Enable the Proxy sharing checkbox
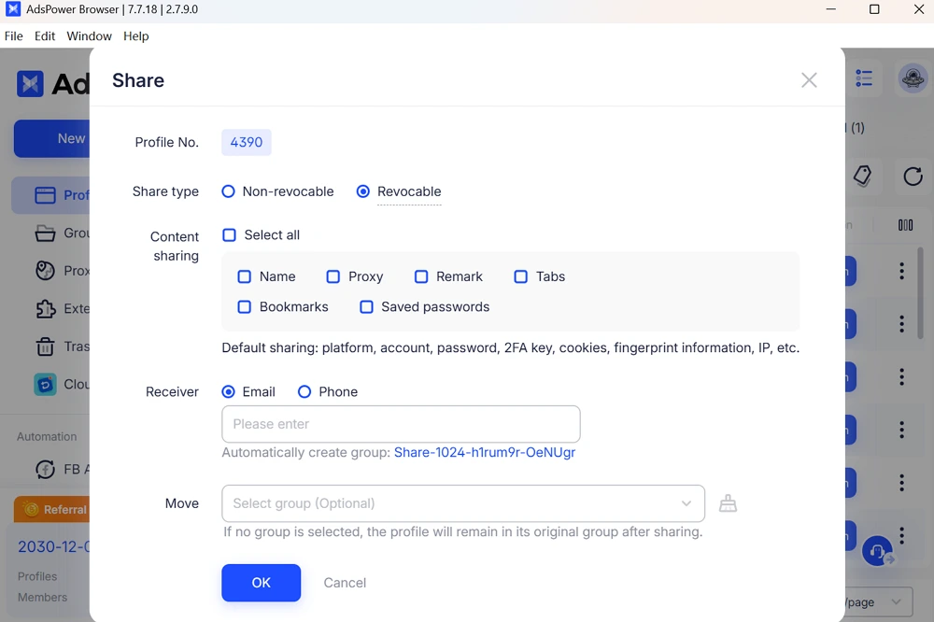The image size is (934, 622). tap(333, 276)
